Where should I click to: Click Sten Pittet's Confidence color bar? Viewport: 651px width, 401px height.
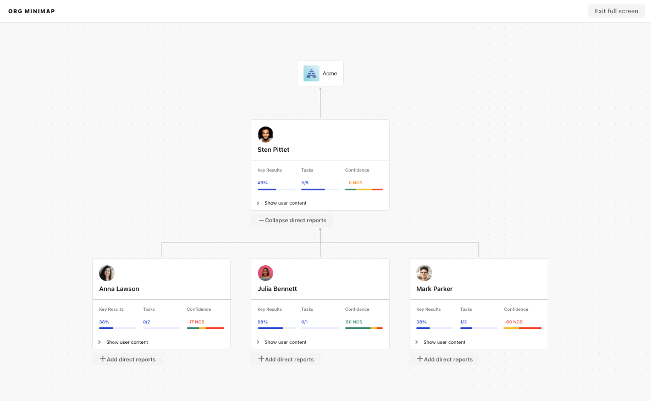[363, 189]
